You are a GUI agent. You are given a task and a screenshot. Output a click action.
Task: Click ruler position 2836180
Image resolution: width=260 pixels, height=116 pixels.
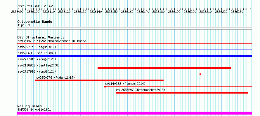click(x=158, y=12)
